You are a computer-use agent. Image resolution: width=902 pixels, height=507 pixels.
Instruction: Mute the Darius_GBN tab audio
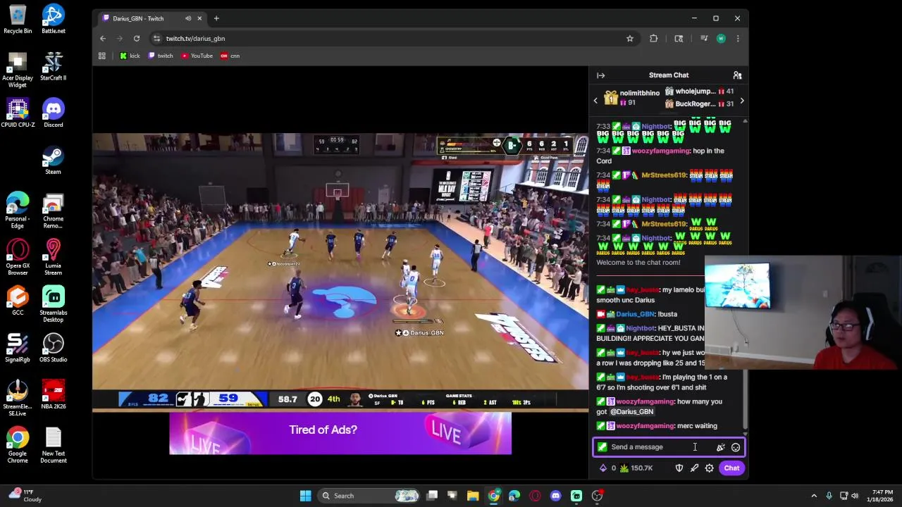tap(188, 18)
